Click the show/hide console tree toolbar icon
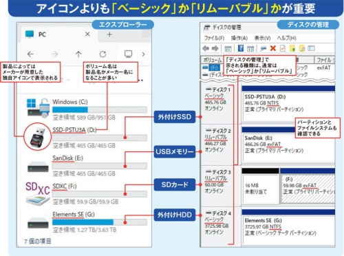 (x=228, y=49)
